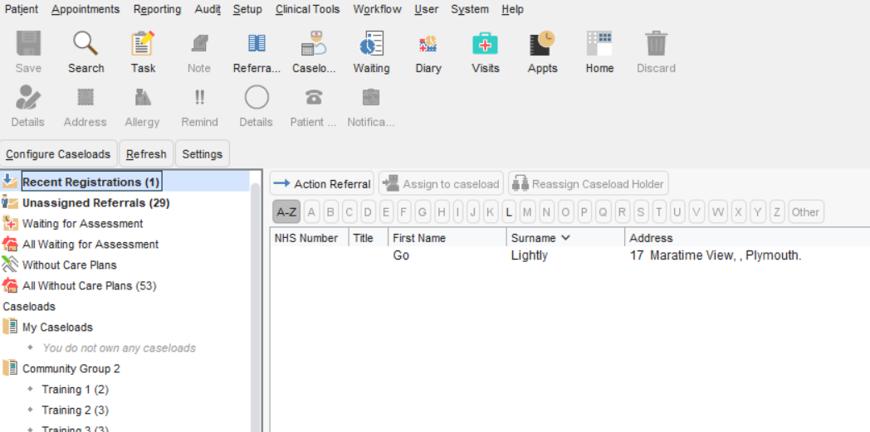870x432 pixels.
Task: Sort by the Title column header
Action: coord(369,238)
